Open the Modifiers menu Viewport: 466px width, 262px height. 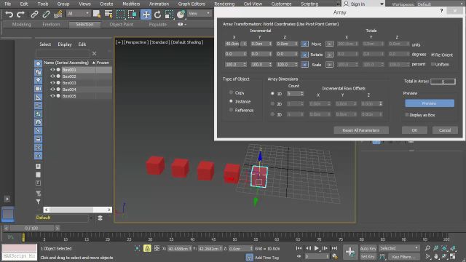[131, 4]
